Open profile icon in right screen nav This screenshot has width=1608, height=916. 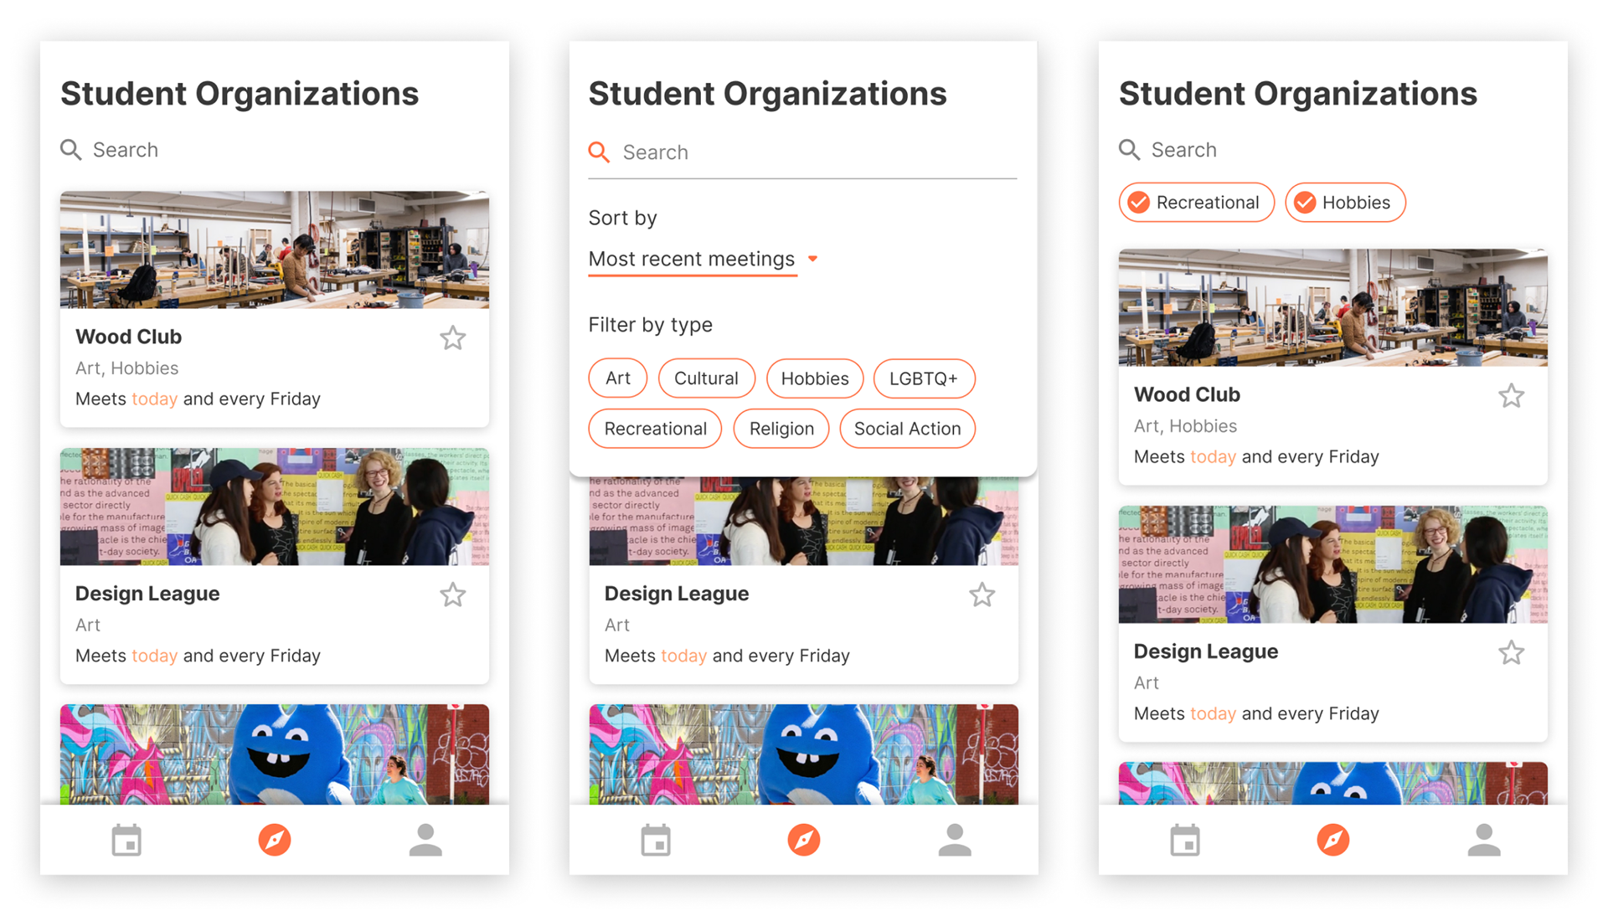pos(1484,840)
